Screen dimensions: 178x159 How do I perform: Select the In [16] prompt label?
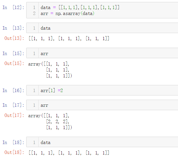[x=13, y=90]
